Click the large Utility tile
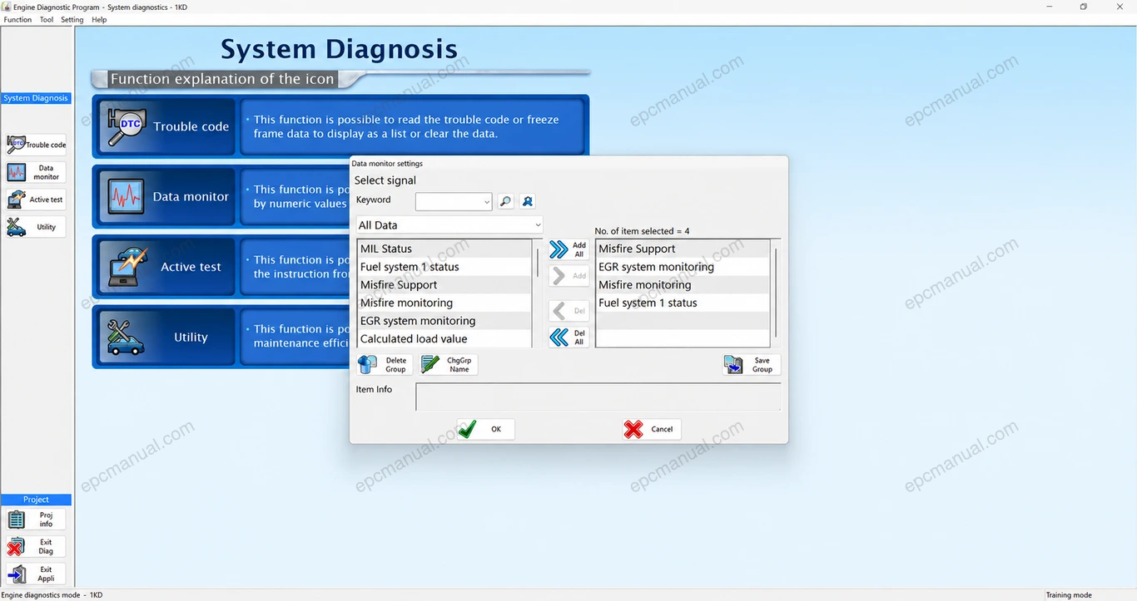This screenshot has width=1137, height=601. coord(166,337)
